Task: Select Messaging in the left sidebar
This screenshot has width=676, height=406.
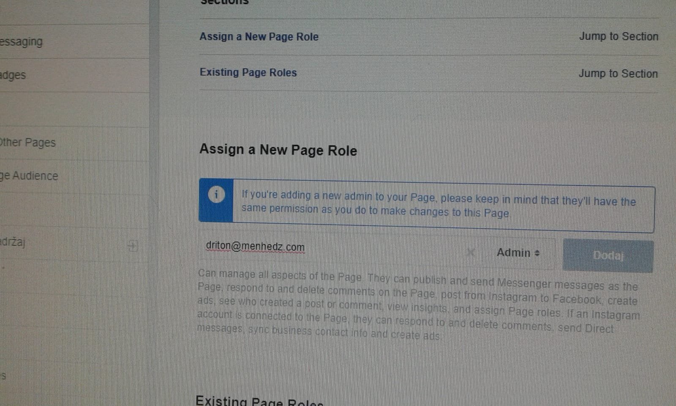Action: click(x=22, y=42)
